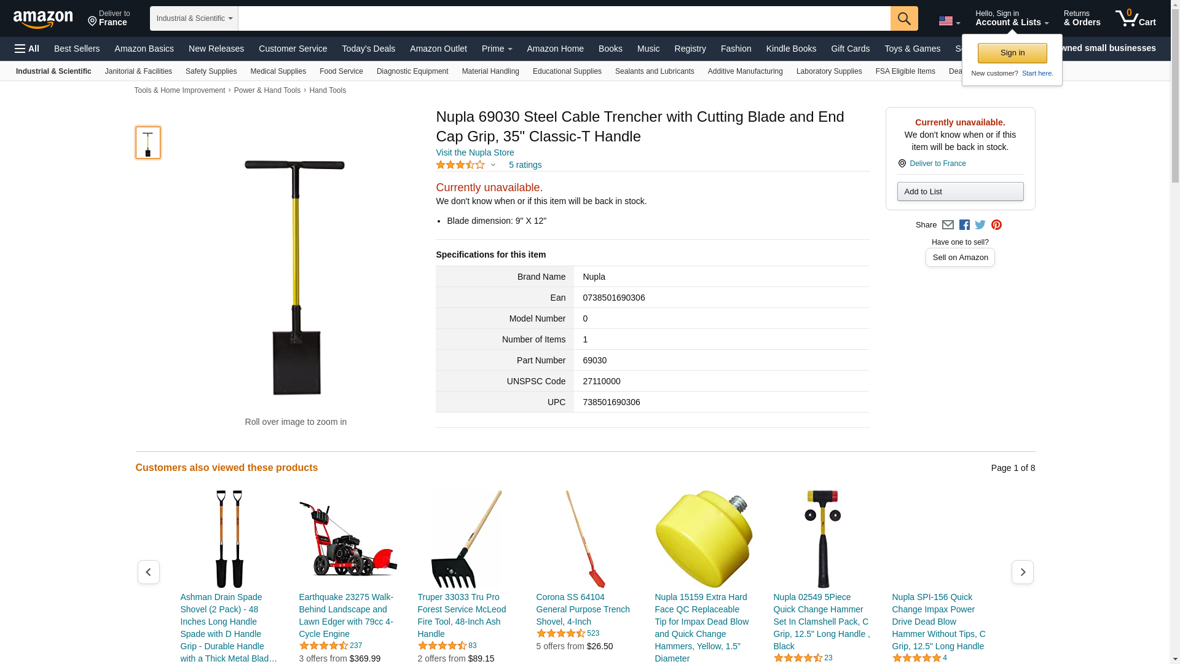This screenshot has width=1180, height=664.
Task: Open the Amazon logo homepage
Action: (x=43, y=19)
